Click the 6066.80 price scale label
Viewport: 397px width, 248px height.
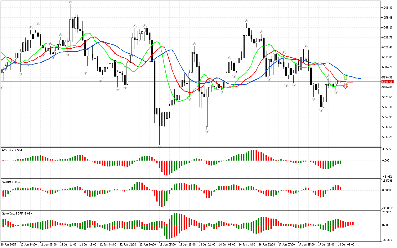pos(387,7)
